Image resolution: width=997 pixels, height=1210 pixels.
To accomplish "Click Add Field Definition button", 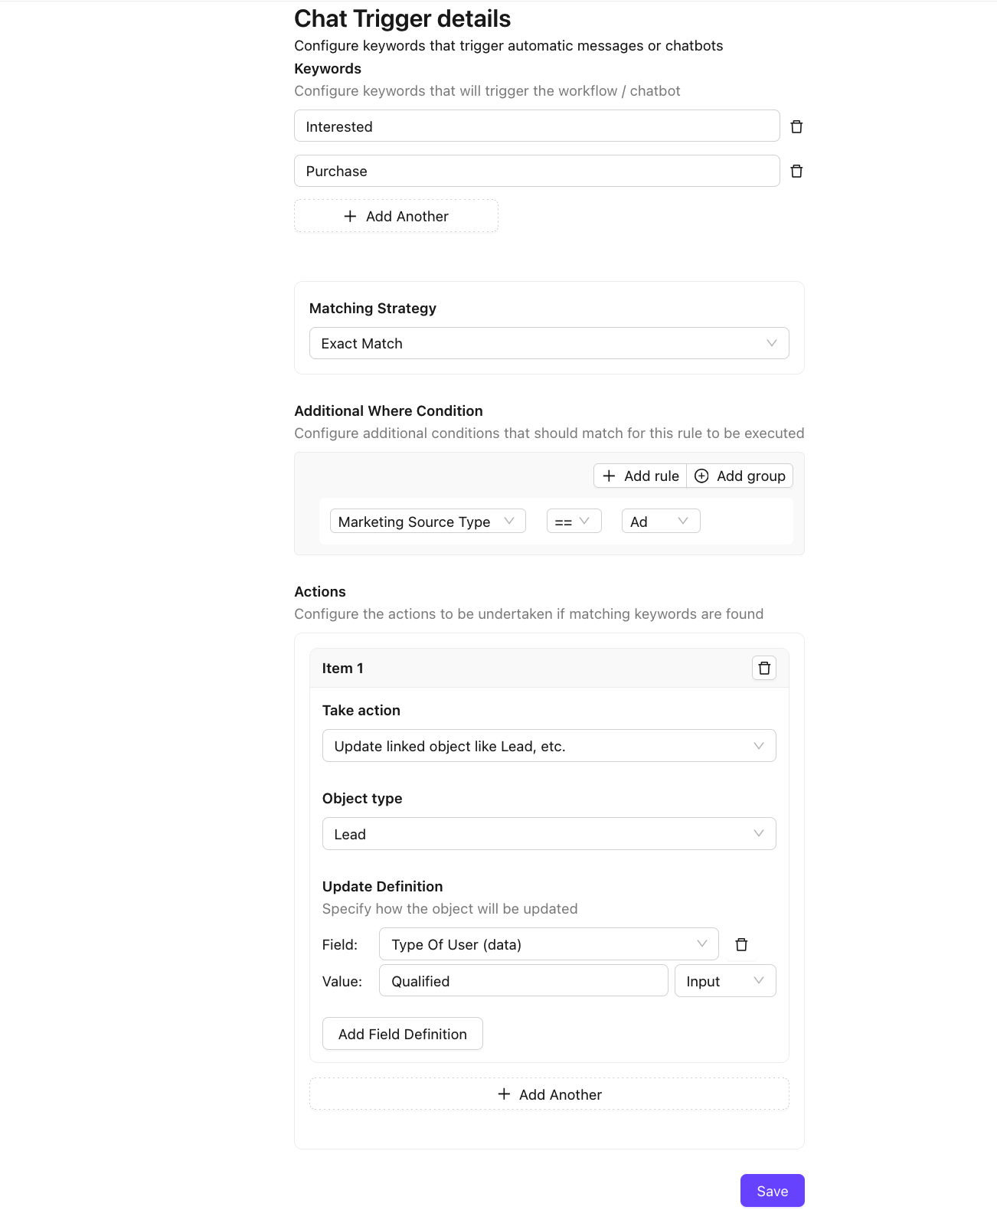I will [x=402, y=1034].
